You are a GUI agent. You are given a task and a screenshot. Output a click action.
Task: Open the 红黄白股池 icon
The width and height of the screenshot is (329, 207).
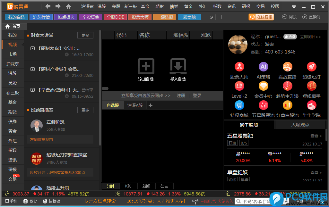click(288, 105)
